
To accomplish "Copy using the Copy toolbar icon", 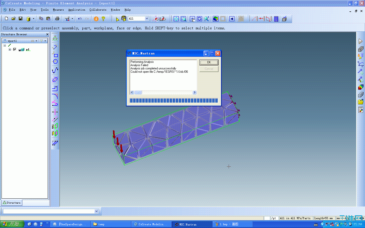I will (41, 19).
